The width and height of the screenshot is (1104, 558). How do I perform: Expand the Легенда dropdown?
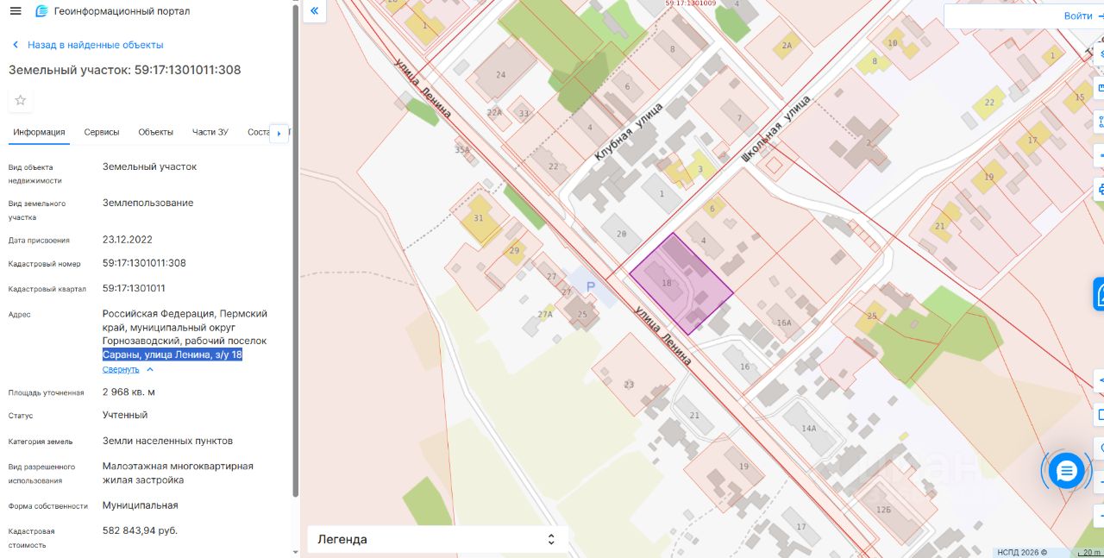tap(437, 540)
